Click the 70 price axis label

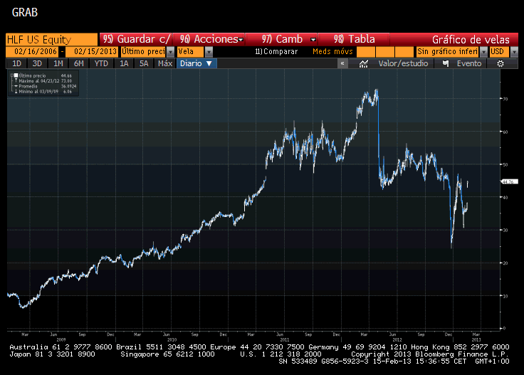point(505,99)
